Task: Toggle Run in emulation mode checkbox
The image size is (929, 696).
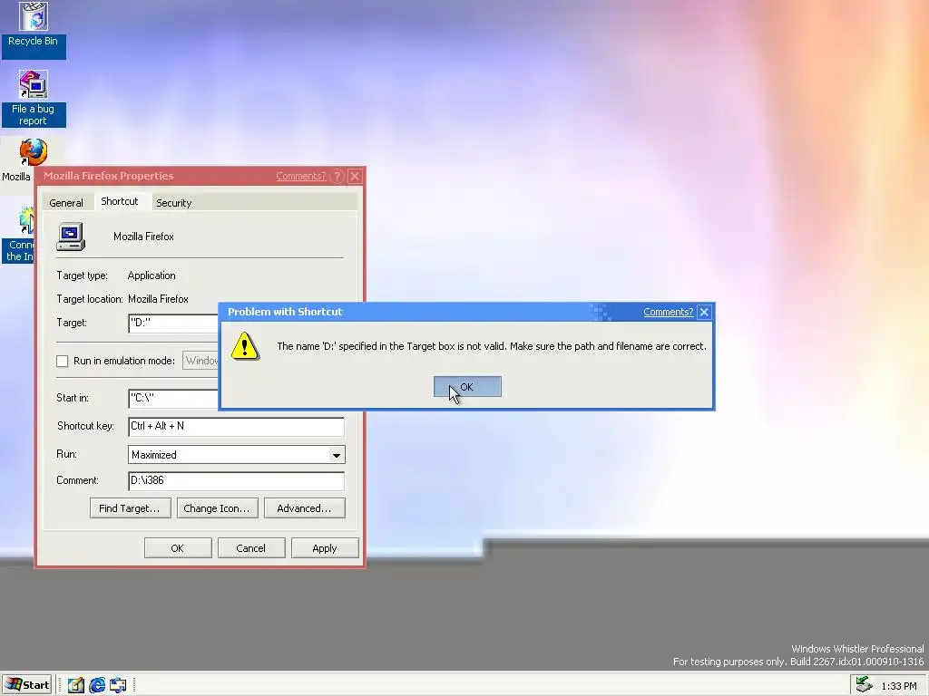Action: coord(63,361)
